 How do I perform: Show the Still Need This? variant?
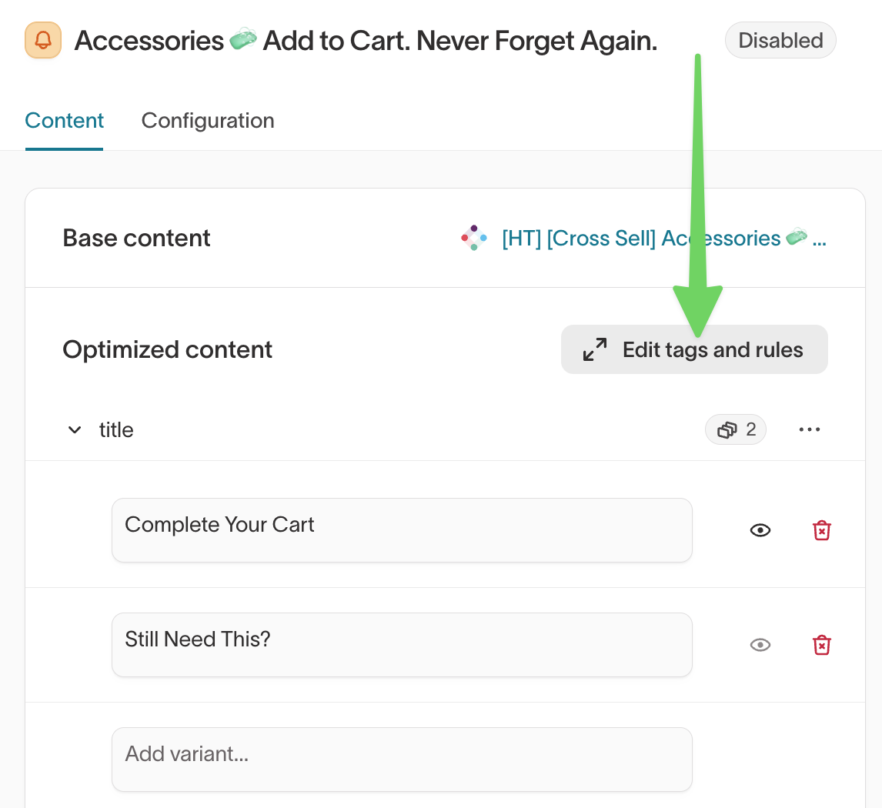(x=760, y=645)
